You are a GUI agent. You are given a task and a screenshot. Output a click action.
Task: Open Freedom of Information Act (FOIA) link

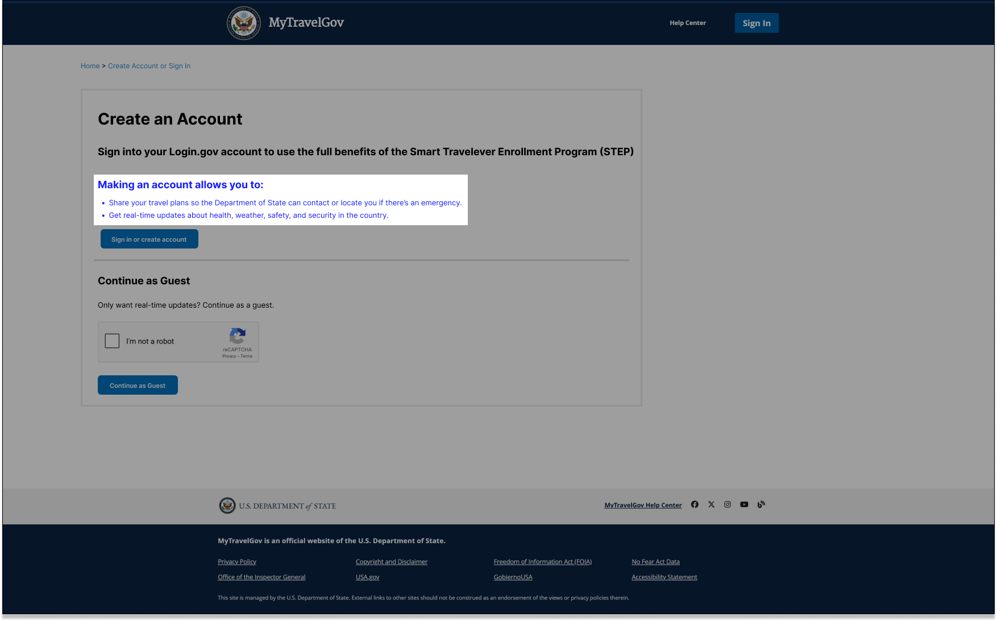click(543, 562)
